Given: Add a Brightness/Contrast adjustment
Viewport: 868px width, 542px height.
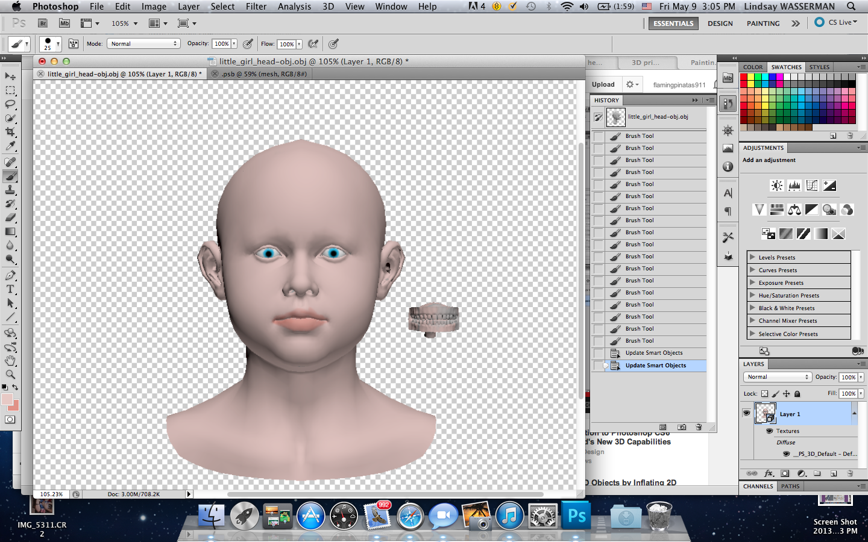Looking at the screenshot, I should [777, 185].
